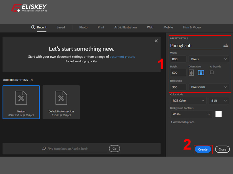Switch to the Photo tab

83,27
